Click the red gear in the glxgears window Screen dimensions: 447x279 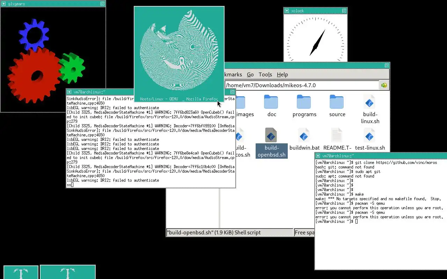(x=34, y=76)
